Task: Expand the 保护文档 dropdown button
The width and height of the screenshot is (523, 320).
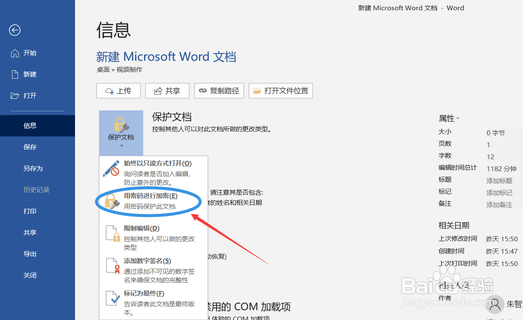Action: click(x=121, y=133)
